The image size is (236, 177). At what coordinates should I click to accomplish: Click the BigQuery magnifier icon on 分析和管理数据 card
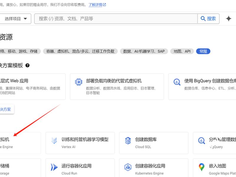[201, 141]
